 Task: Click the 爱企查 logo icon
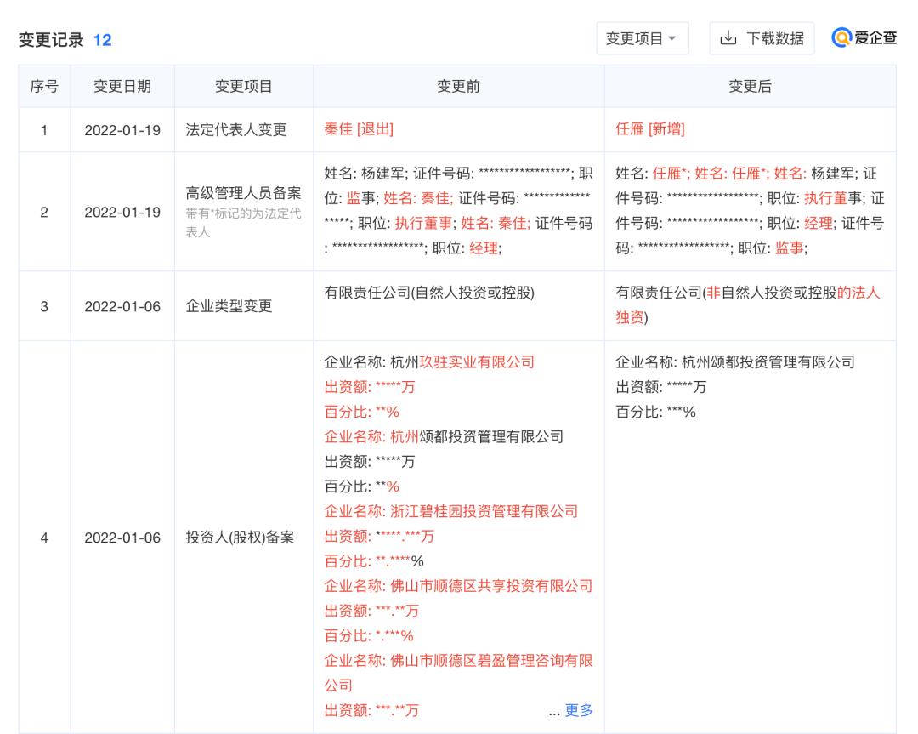[x=841, y=37]
